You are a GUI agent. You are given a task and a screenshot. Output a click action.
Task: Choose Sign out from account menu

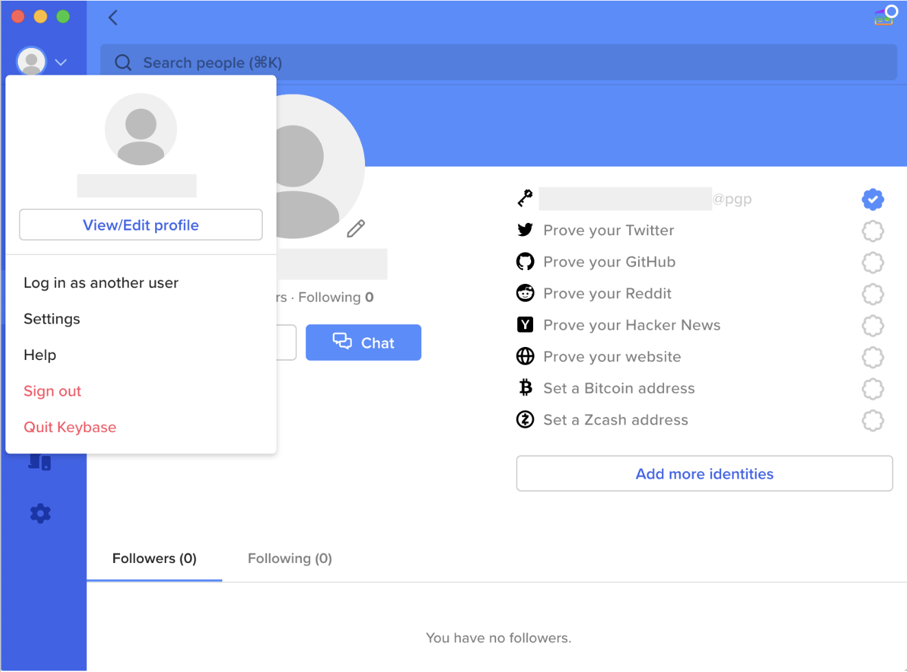(x=52, y=392)
